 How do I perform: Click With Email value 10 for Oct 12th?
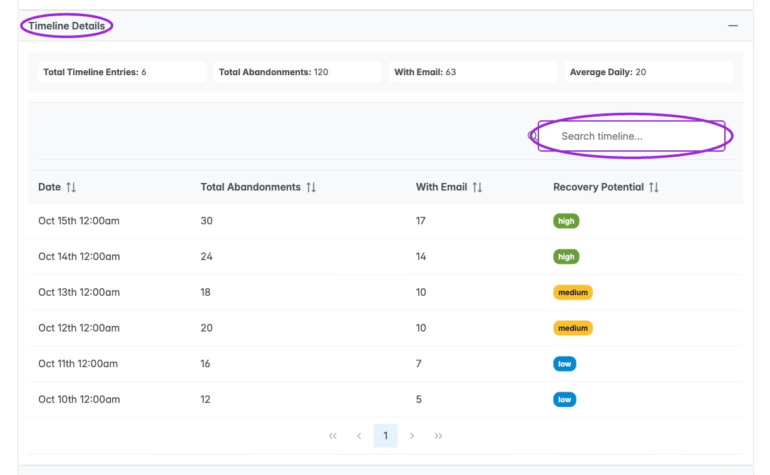(421, 328)
